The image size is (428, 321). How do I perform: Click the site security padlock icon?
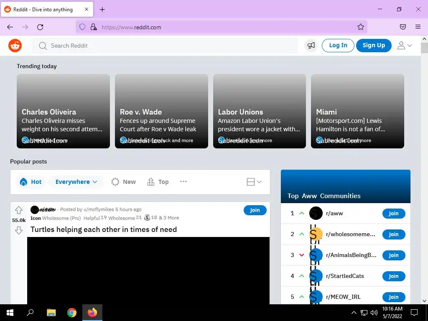(94, 27)
